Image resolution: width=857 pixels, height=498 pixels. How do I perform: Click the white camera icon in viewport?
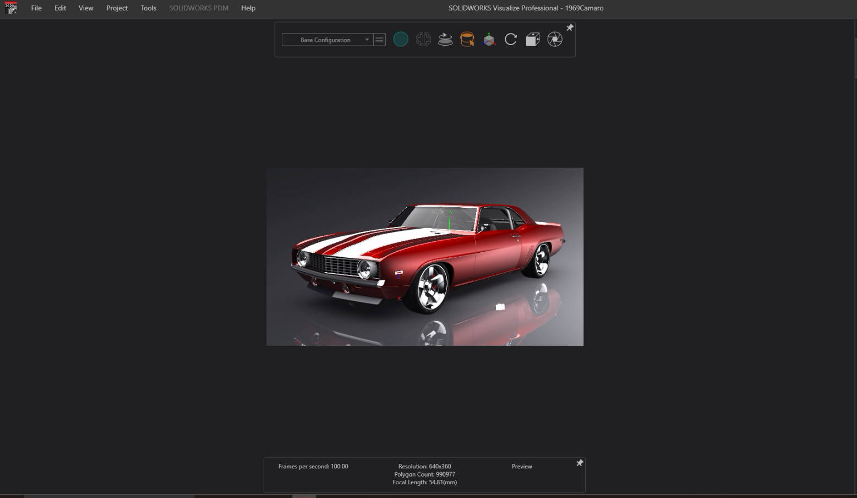point(500,307)
